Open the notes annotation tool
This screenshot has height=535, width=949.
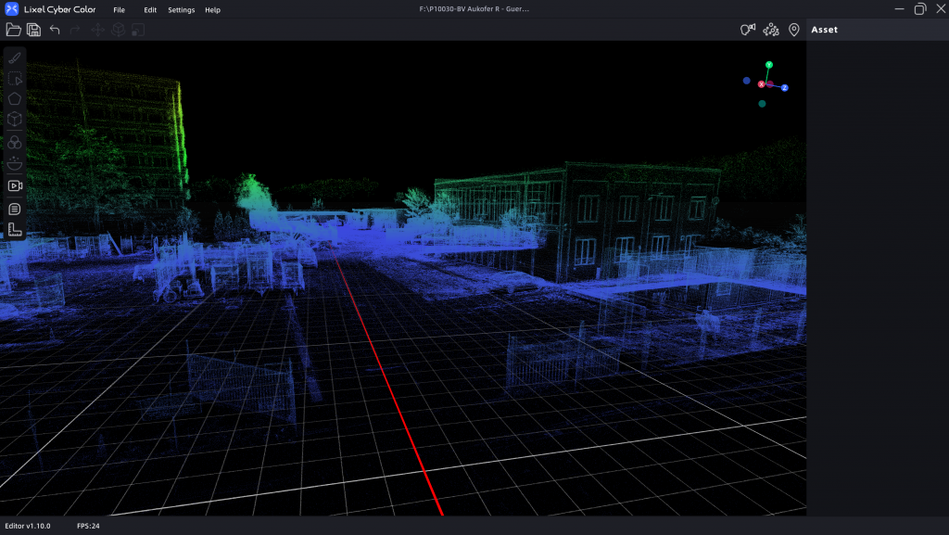[14, 208]
